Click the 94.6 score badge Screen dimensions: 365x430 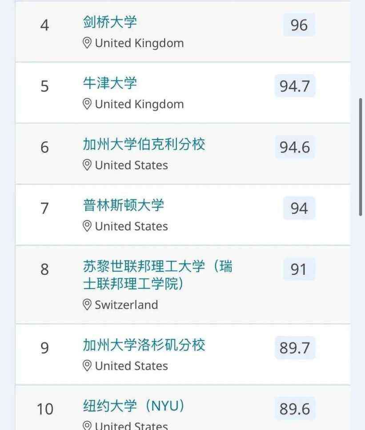295,147
